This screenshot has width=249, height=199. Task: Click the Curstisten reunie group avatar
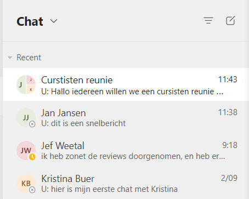click(x=26, y=84)
